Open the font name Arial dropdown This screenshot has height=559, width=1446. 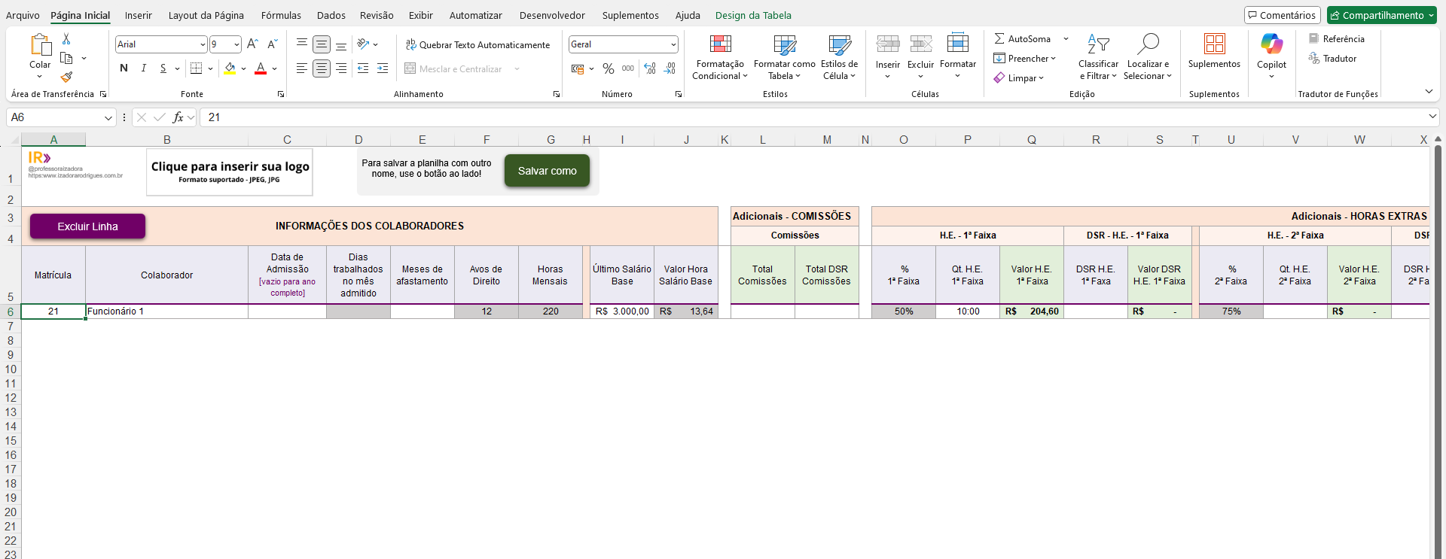[x=203, y=45]
